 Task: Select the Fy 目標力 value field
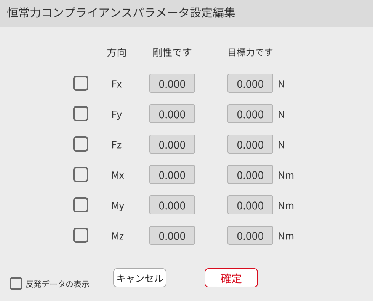tap(250, 114)
